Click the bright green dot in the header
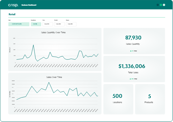This screenshot has width=173, height=122. [x=161, y=5]
